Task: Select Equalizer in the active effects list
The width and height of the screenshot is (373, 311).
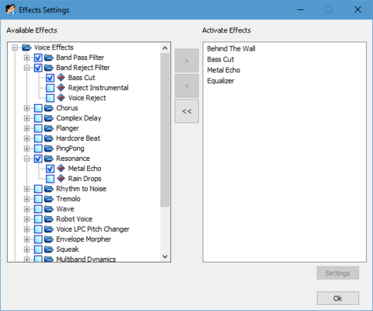Action: tap(221, 81)
